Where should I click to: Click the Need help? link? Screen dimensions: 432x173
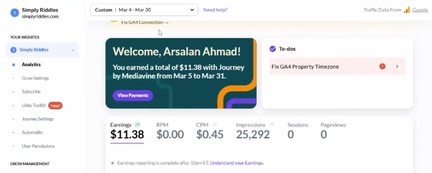(x=215, y=10)
